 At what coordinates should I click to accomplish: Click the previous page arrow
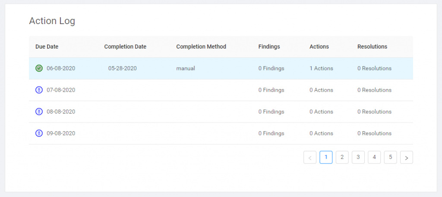310,157
